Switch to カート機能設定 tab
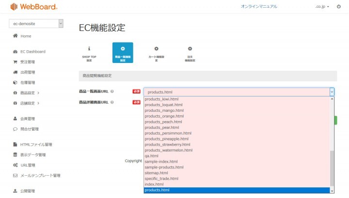349x198 pixels. [156, 53]
